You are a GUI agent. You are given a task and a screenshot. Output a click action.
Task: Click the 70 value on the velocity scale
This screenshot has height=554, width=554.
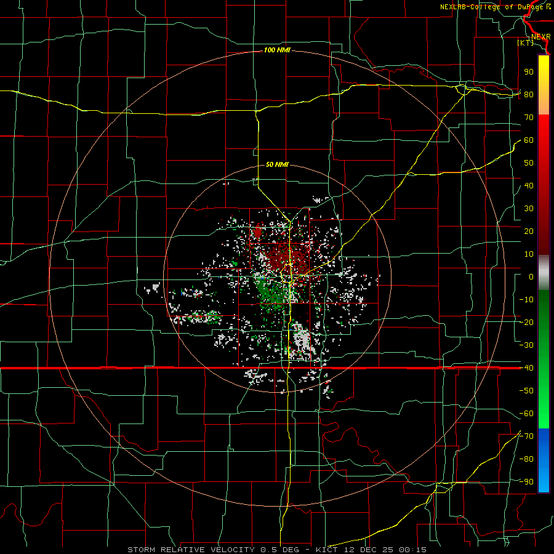click(x=529, y=118)
